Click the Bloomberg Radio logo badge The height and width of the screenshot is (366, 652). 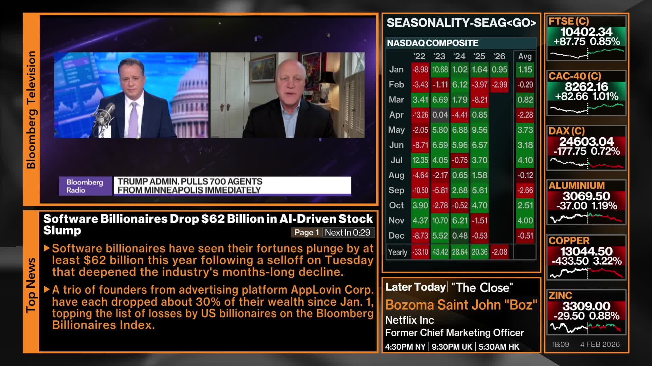tap(85, 186)
